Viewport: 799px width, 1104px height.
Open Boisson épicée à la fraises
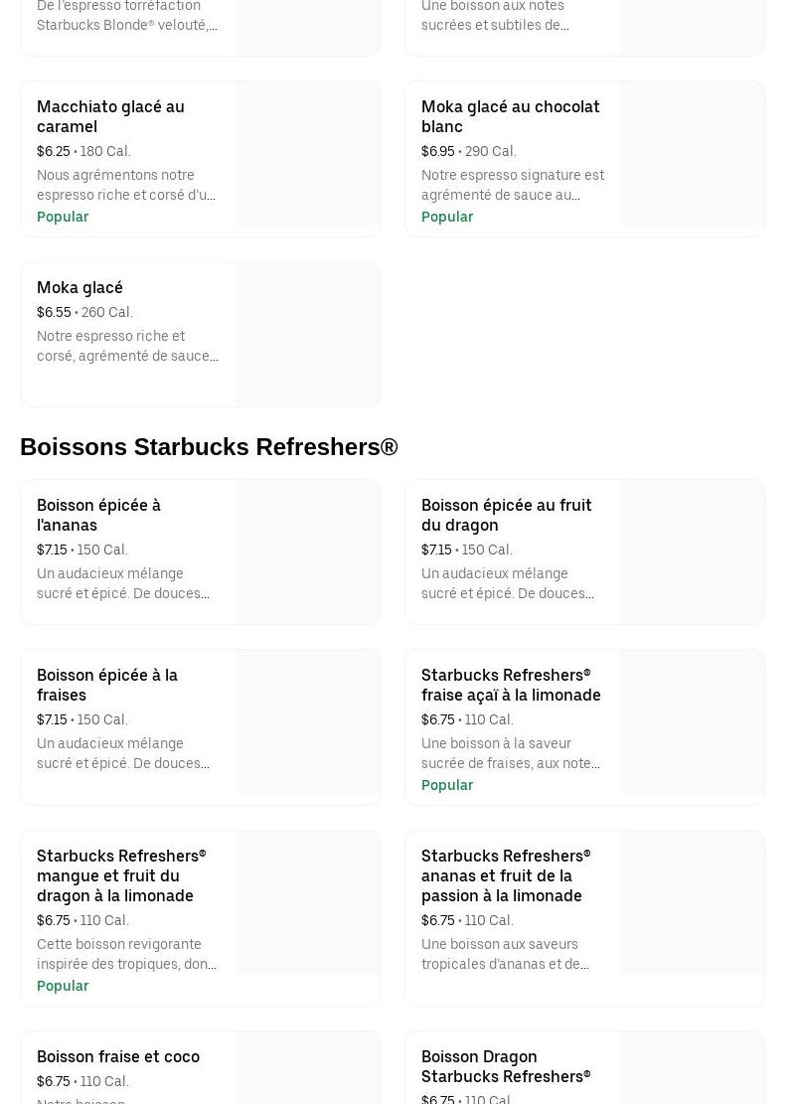[x=107, y=685]
